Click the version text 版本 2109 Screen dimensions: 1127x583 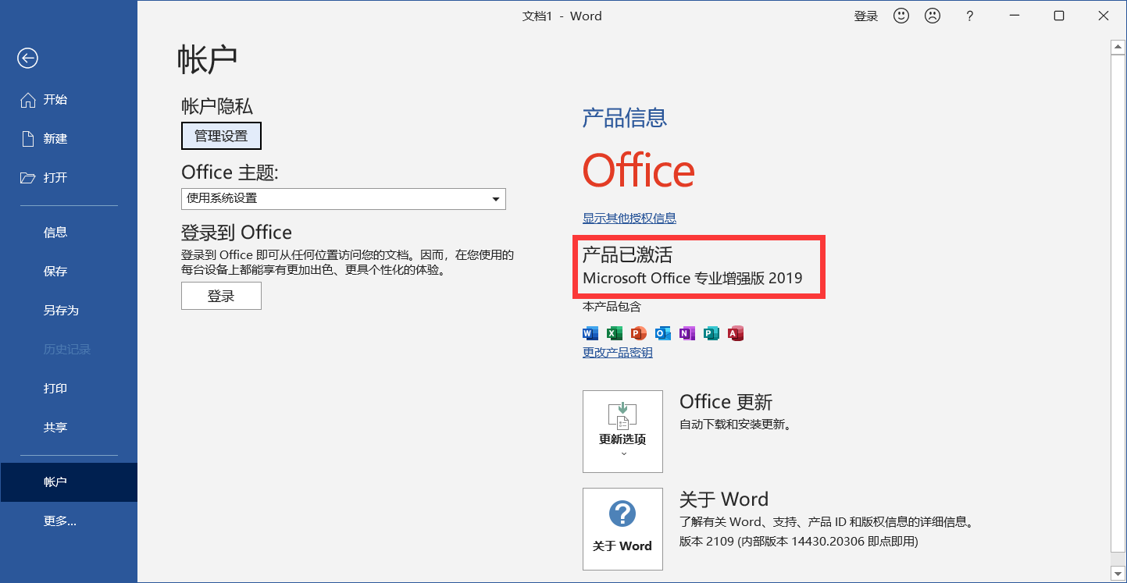tap(708, 541)
